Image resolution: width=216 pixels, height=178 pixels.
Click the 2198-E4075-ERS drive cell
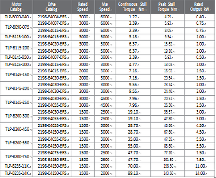(52, 153)
